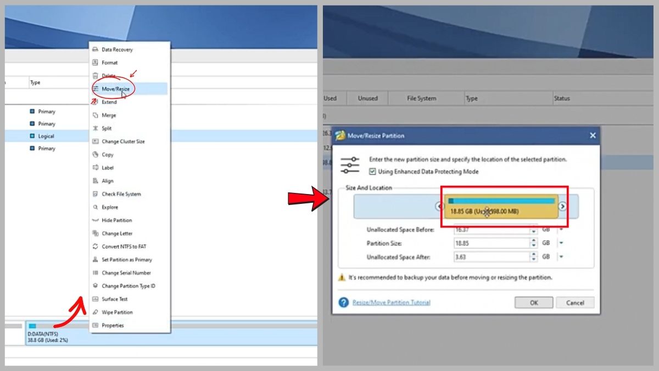Viewport: 659px width, 371px height.
Task: Click the Properties icon in context menu
Action: (96, 325)
